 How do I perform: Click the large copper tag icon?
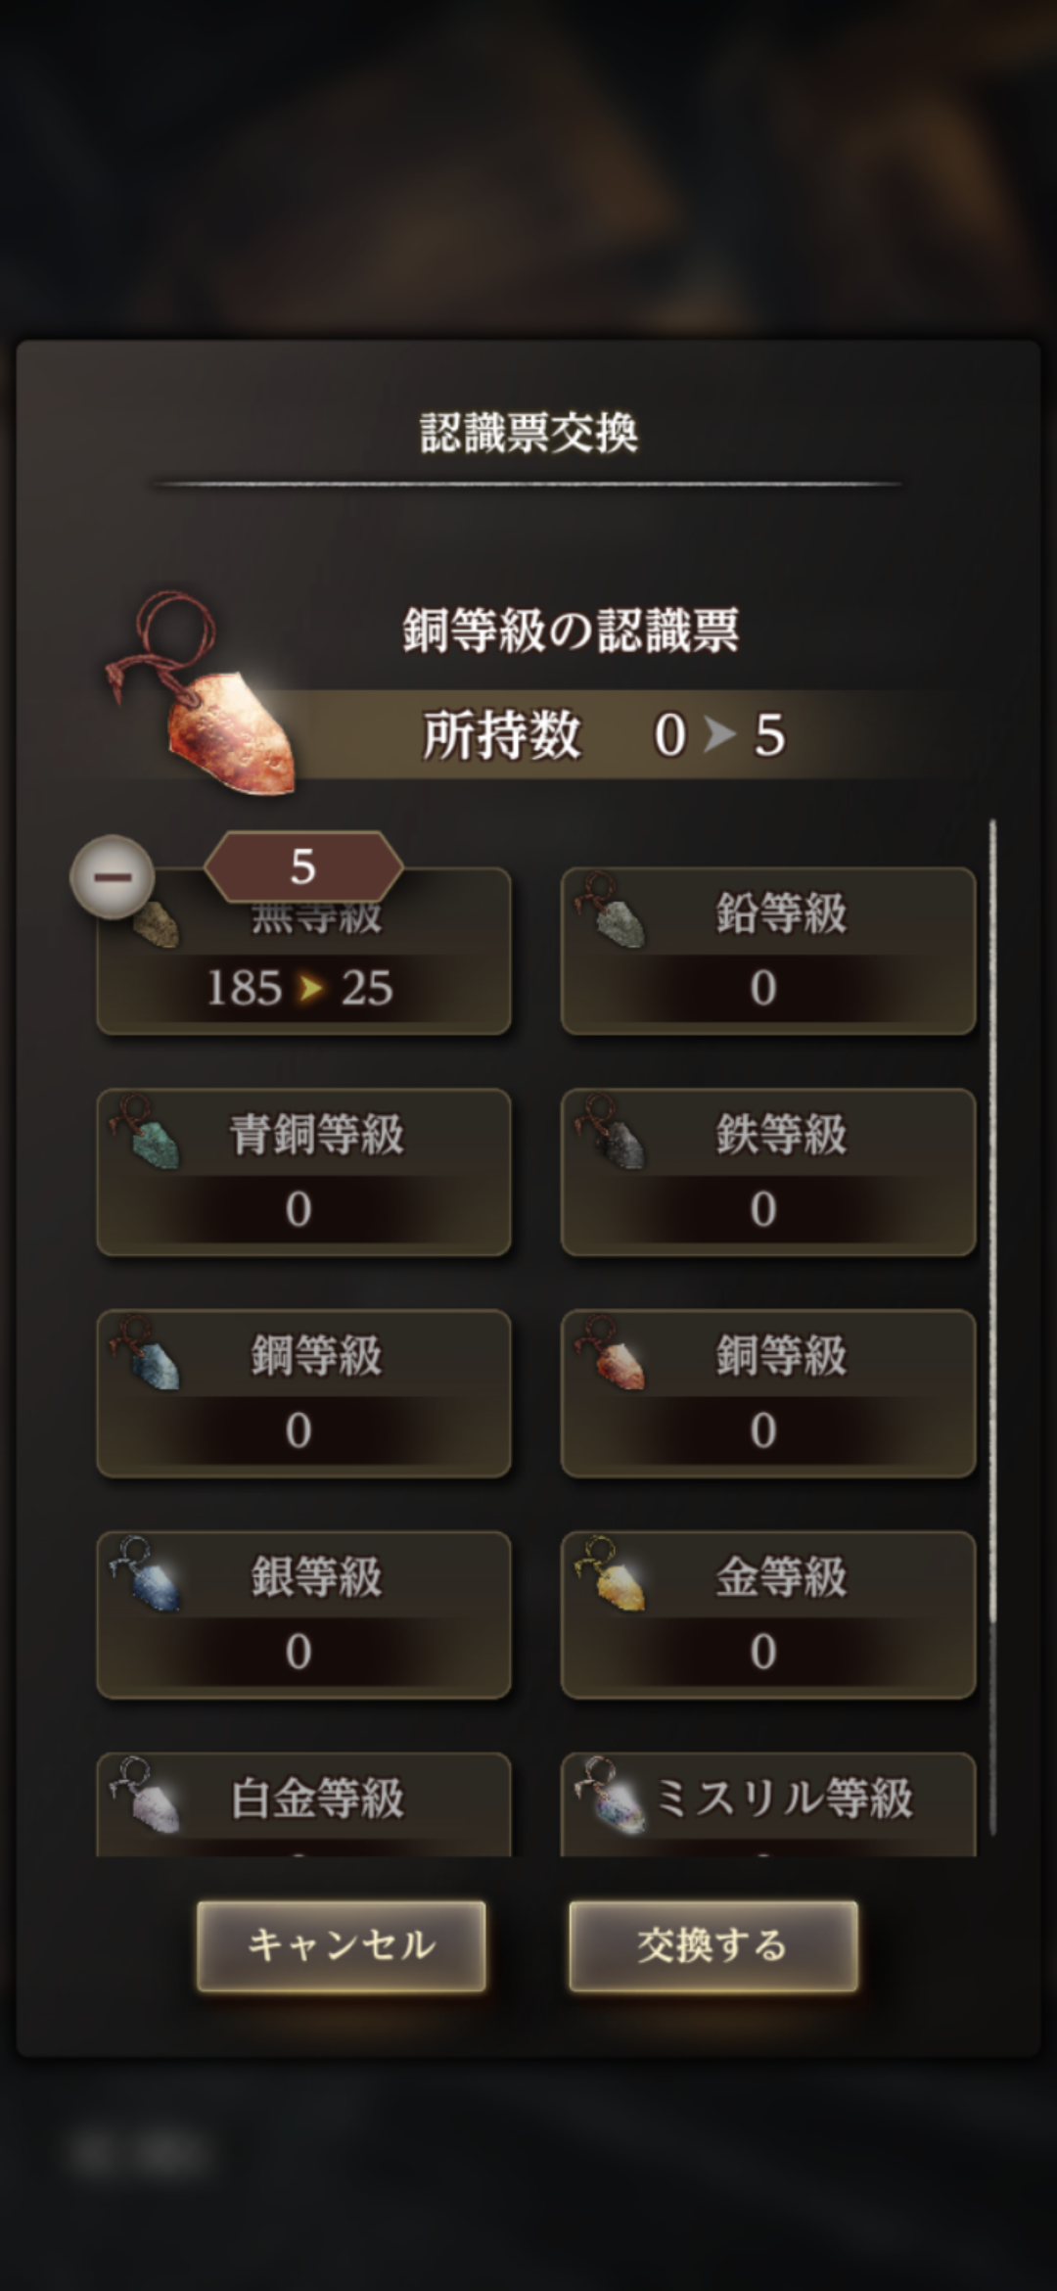203,692
